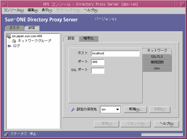The width and height of the screenshot is (187, 139).
Task: Click the 削除(D) button
Action: tap(160, 110)
